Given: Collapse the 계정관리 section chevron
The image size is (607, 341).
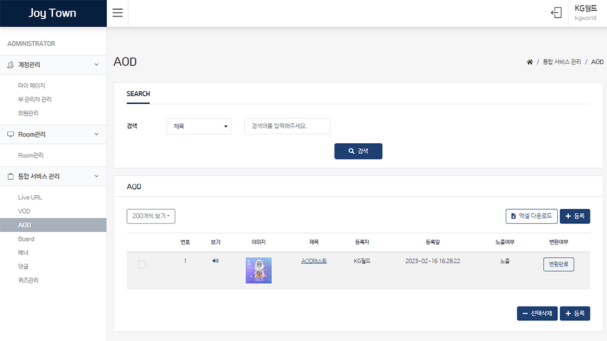Looking at the screenshot, I should click(x=96, y=65).
